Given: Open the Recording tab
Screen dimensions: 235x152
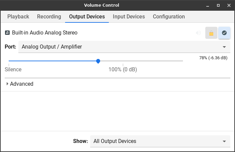Looking at the screenshot, I should [x=49, y=17].
